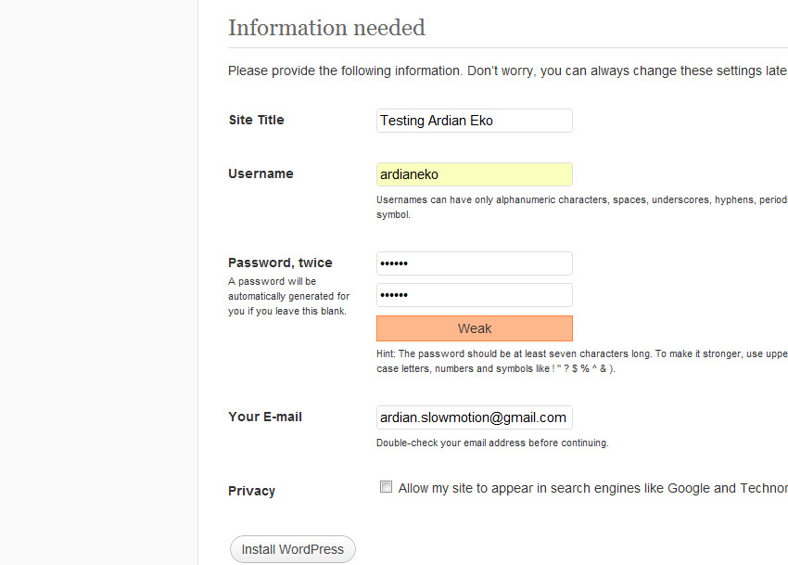The width and height of the screenshot is (788, 565).
Task: Click the Privacy label
Action: [x=251, y=491]
